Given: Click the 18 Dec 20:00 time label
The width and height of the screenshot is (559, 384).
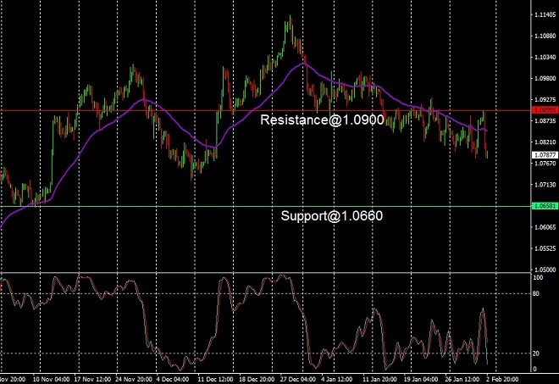Looking at the screenshot, I should [257, 379].
